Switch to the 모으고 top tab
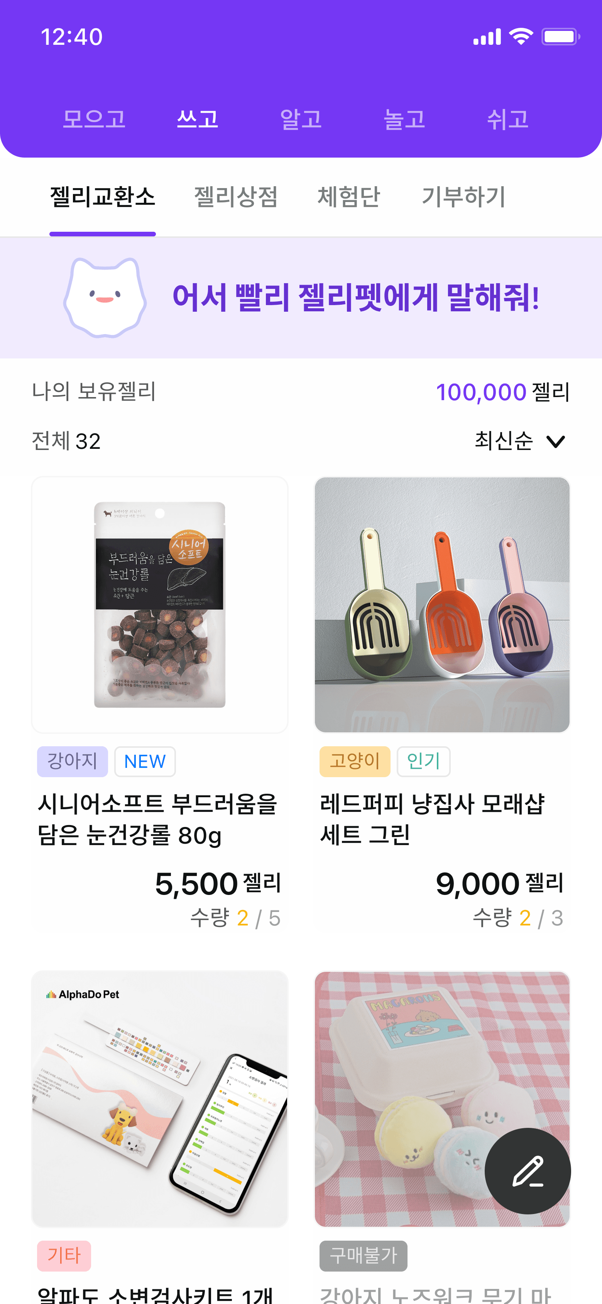This screenshot has width=602, height=1304. (94, 119)
